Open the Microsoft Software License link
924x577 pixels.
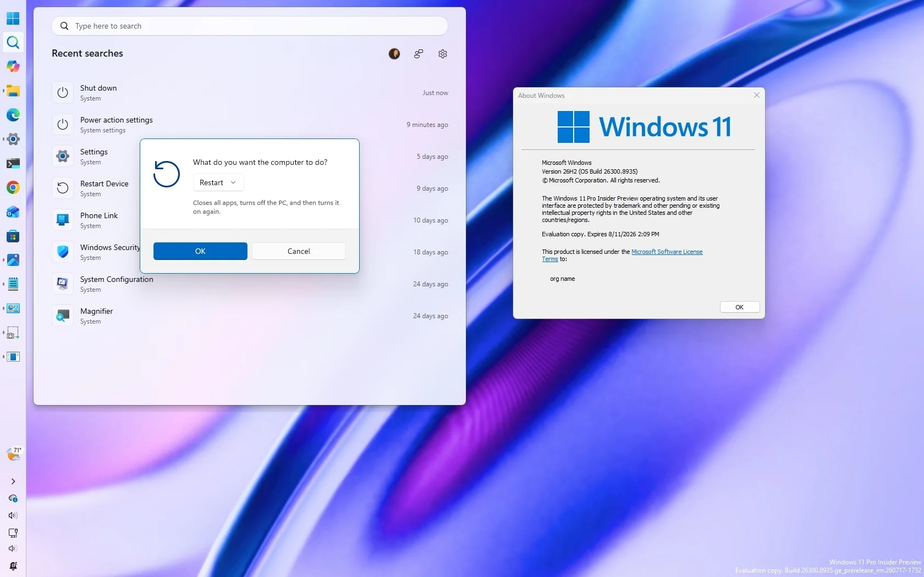tap(667, 252)
